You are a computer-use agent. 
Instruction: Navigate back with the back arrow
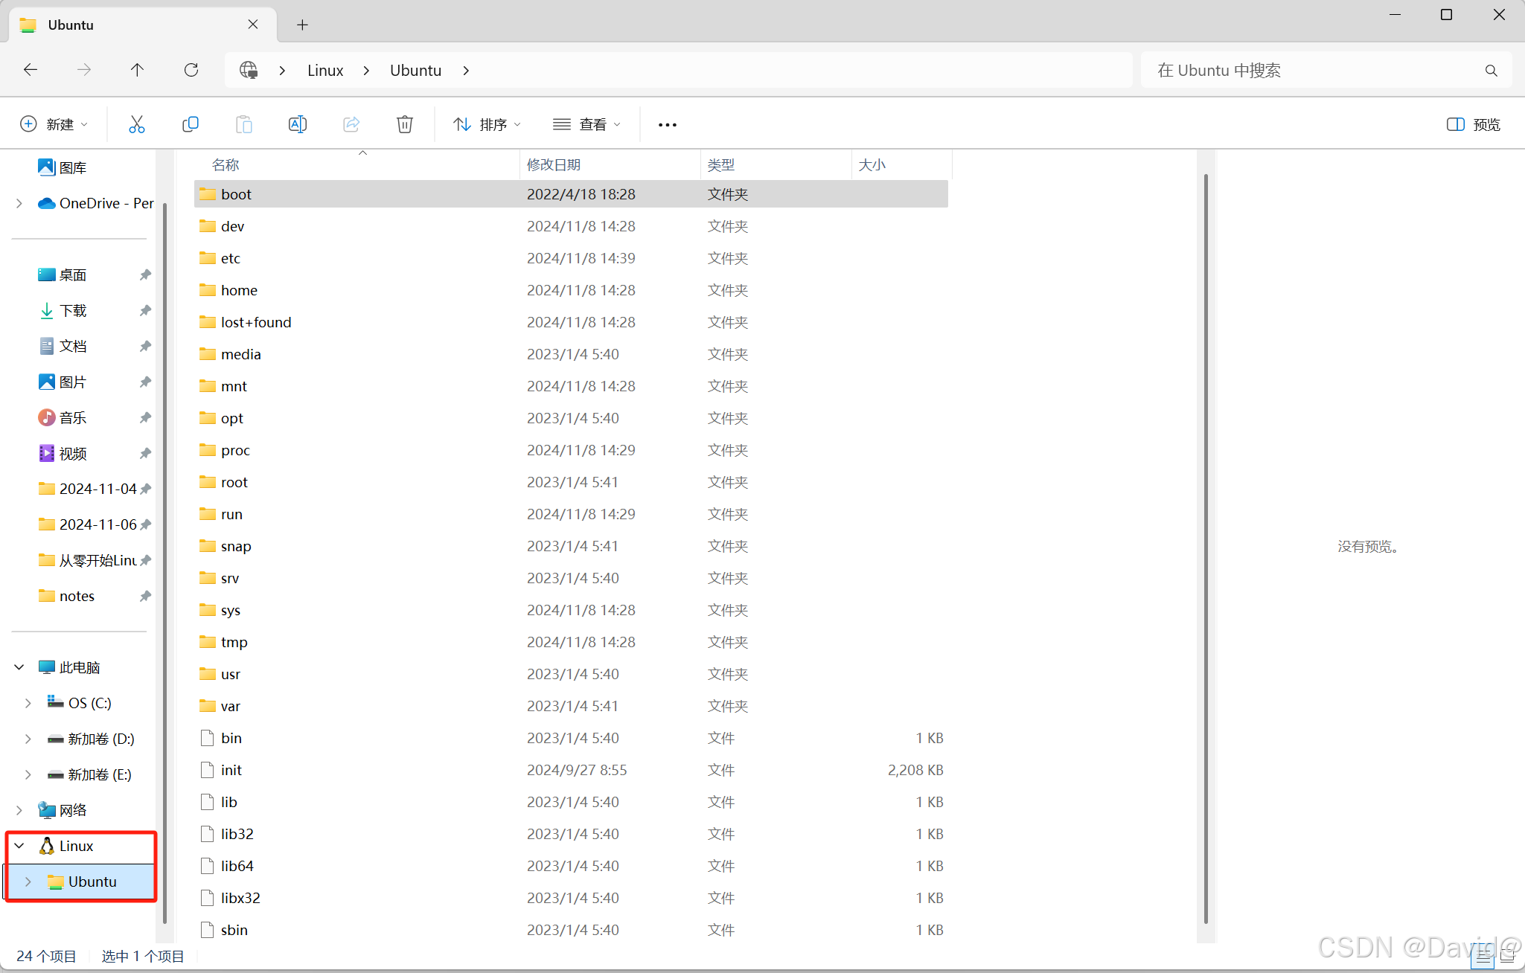coord(31,70)
